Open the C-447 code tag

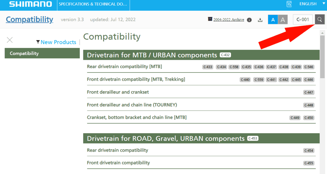pyautogui.click(x=309, y=92)
